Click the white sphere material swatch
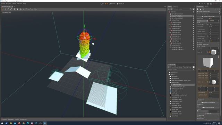This screenshot has height=125, width=222. [x=214, y=82]
